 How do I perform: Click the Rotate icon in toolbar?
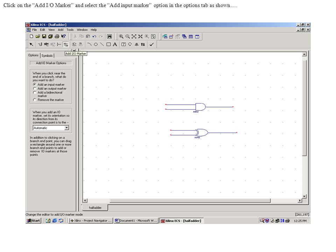130,44
